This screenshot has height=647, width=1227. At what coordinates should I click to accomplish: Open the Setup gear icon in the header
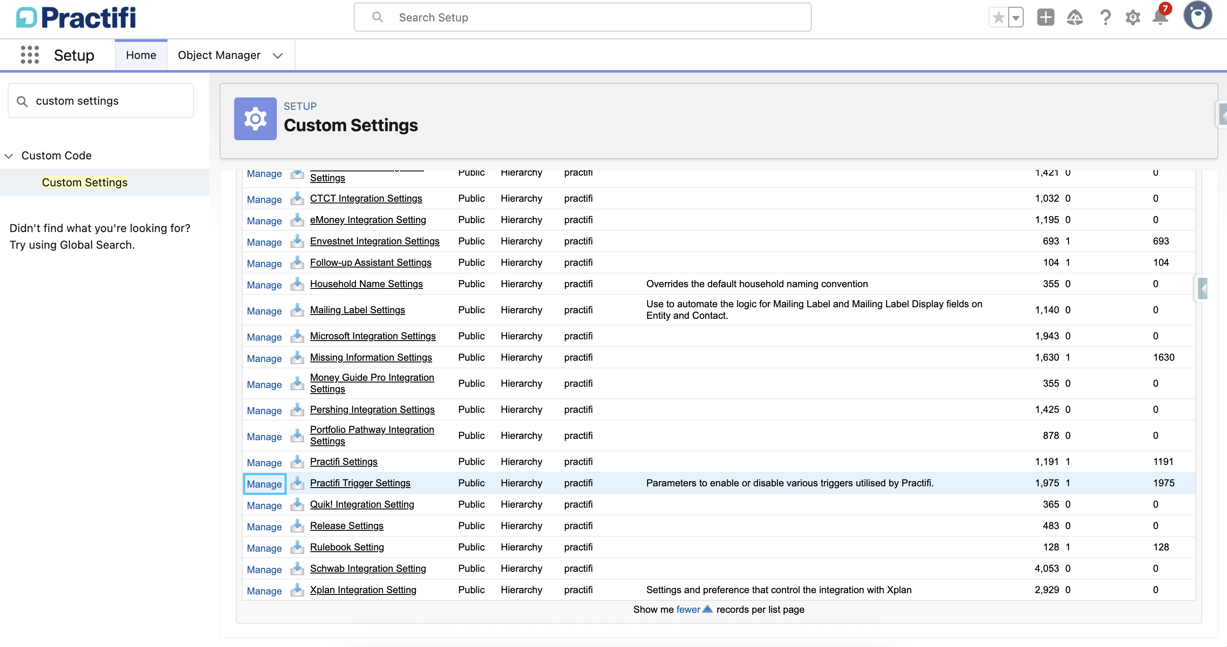[x=1133, y=17]
